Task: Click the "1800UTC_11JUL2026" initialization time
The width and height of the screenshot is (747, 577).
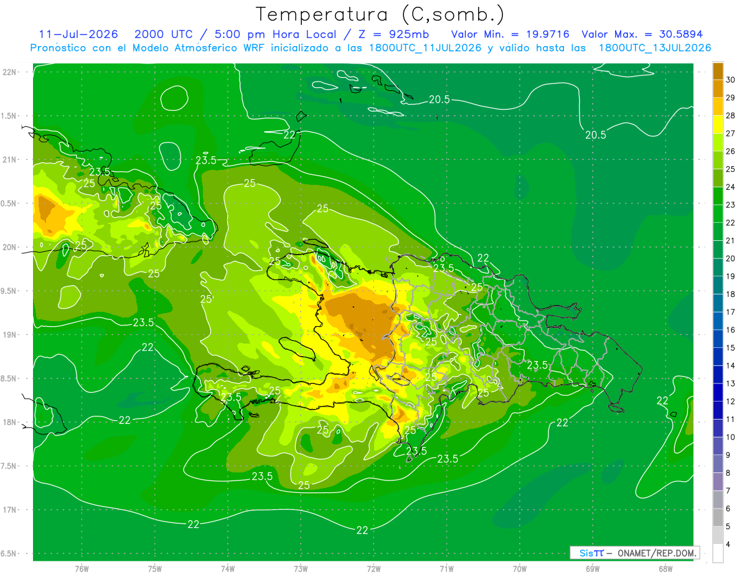Action: (x=424, y=48)
